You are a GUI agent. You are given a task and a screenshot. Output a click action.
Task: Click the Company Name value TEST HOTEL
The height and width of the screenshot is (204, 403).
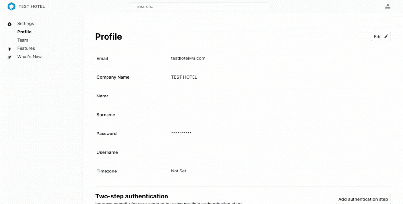[184, 77]
